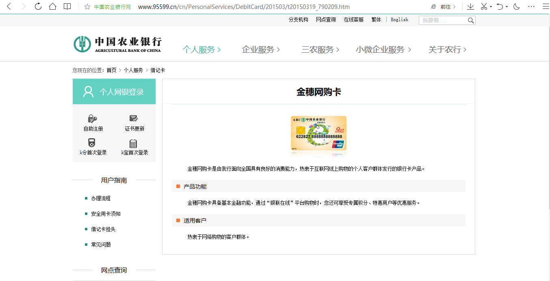The image size is (550, 281).
Task: Open the k令首次登录 text link
Action: [x=93, y=152]
